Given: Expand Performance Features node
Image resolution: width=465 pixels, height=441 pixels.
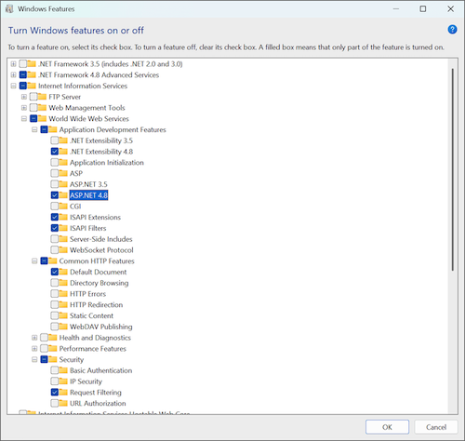Looking at the screenshot, I should (x=34, y=349).
